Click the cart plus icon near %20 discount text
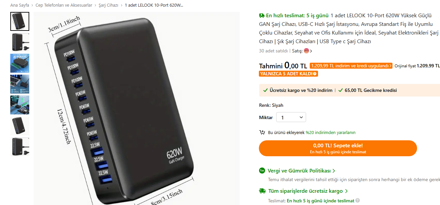This screenshot has width=440, height=205. pos(262,132)
